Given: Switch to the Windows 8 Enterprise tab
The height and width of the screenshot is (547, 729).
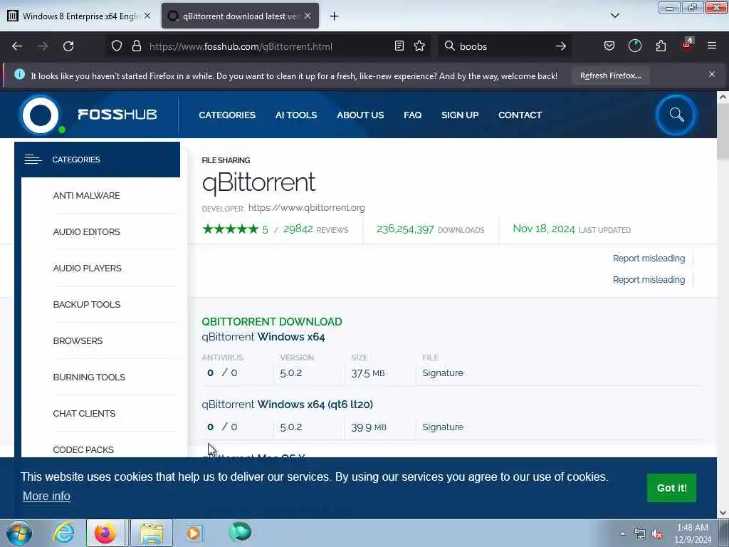Looking at the screenshot, I should click(79, 16).
